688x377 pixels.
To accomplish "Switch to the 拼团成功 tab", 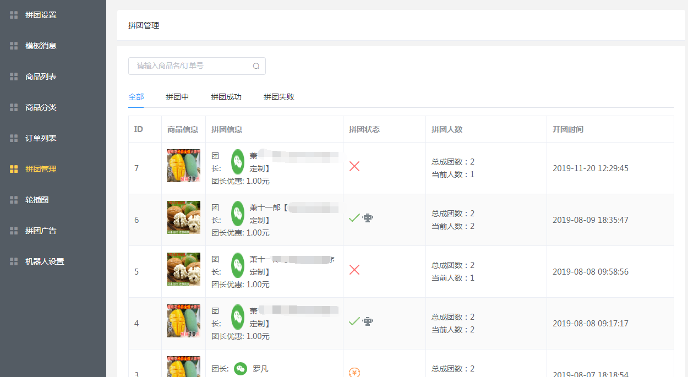I will (x=226, y=97).
